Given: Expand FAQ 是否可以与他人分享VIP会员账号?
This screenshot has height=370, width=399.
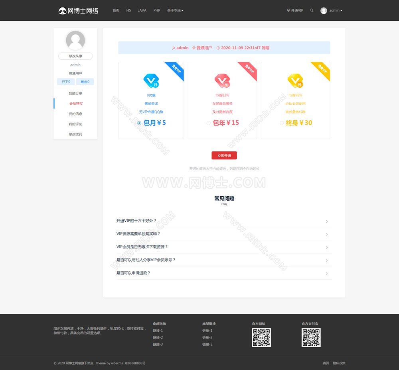Looking at the screenshot, I should pos(224,260).
